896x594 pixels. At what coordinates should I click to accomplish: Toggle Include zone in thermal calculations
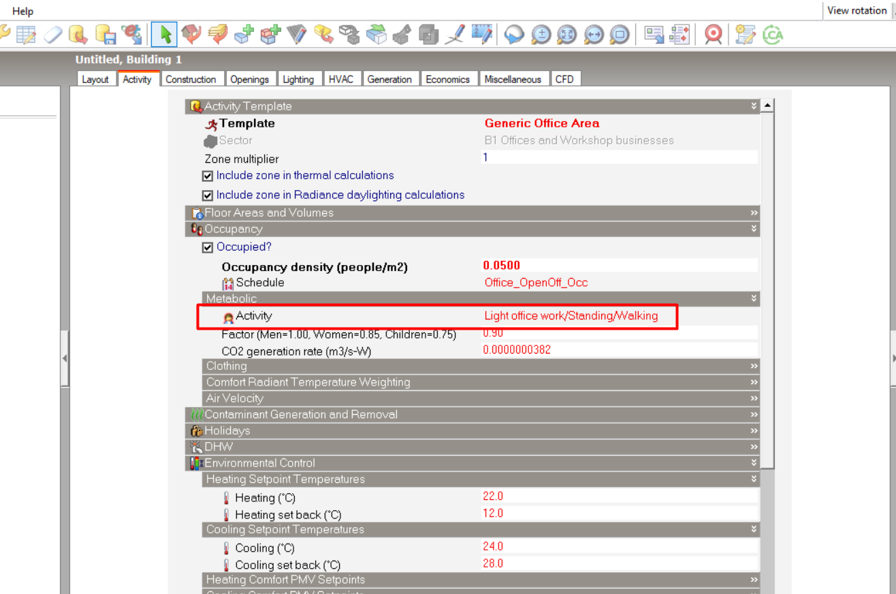pyautogui.click(x=208, y=176)
